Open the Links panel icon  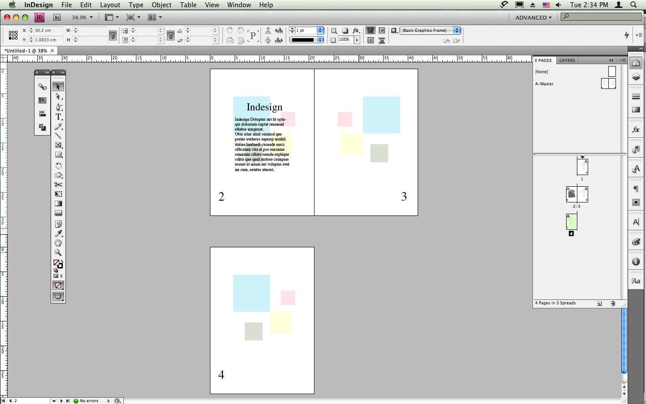(x=43, y=87)
